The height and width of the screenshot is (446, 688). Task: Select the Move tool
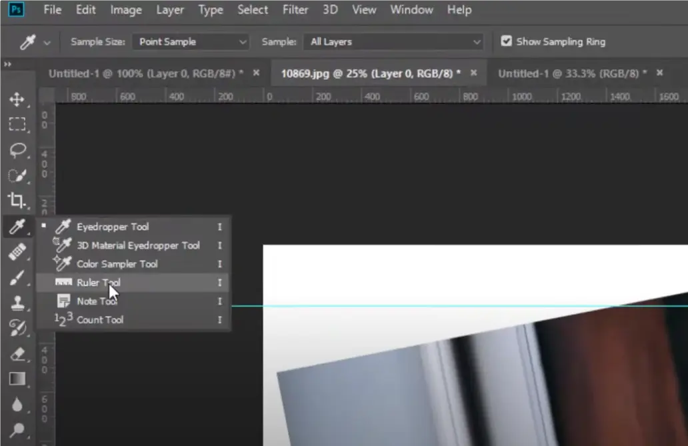point(17,99)
